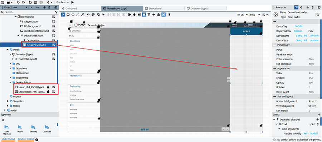
Task: Toggle the lock on GroundRack_HMI_Panel
Action: [48, 92]
